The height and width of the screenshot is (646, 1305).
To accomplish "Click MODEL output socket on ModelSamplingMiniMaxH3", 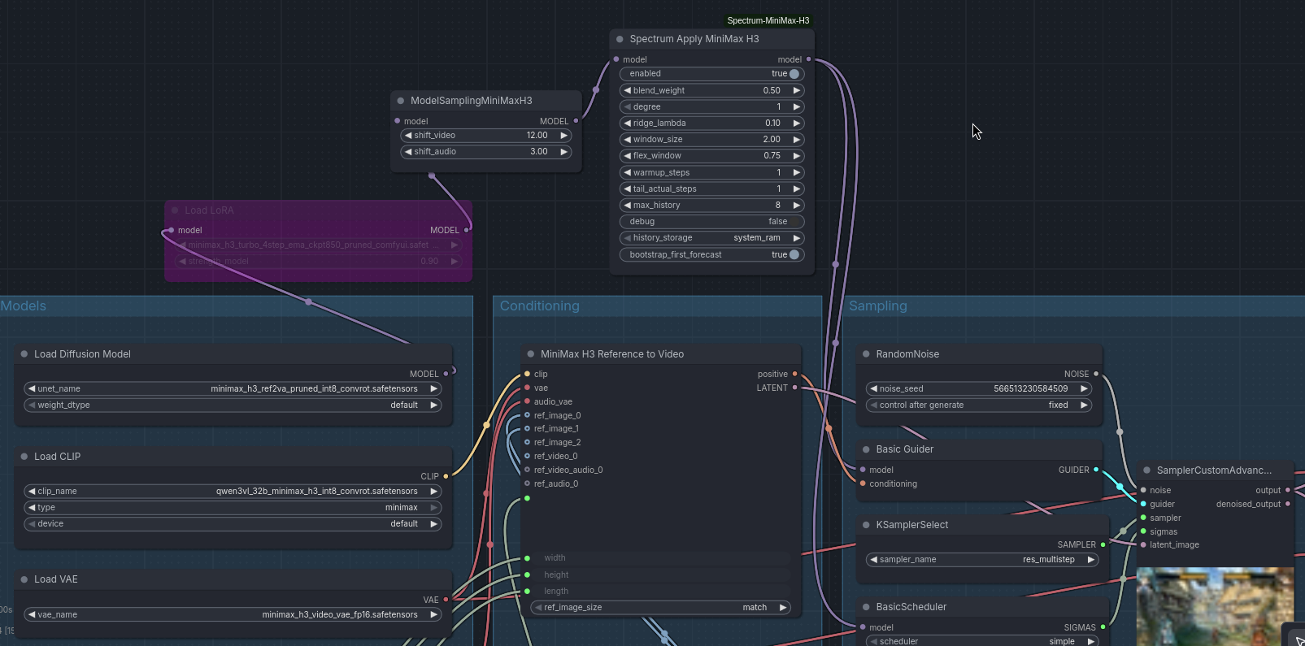I will coord(576,121).
